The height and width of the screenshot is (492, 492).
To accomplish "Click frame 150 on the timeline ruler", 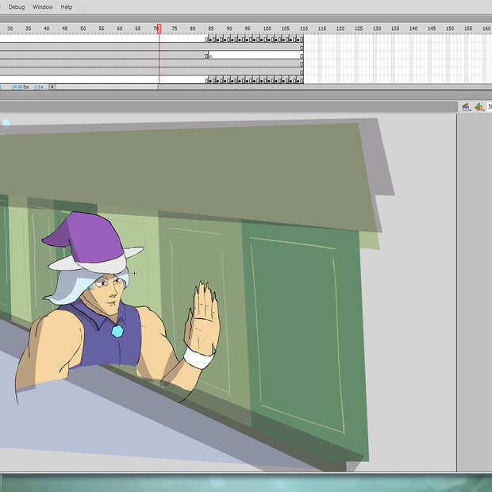I will [x=450, y=29].
